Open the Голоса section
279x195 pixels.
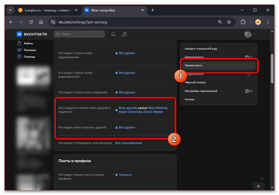click(218, 99)
